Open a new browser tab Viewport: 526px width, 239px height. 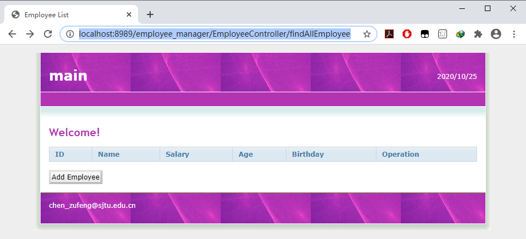[150, 14]
